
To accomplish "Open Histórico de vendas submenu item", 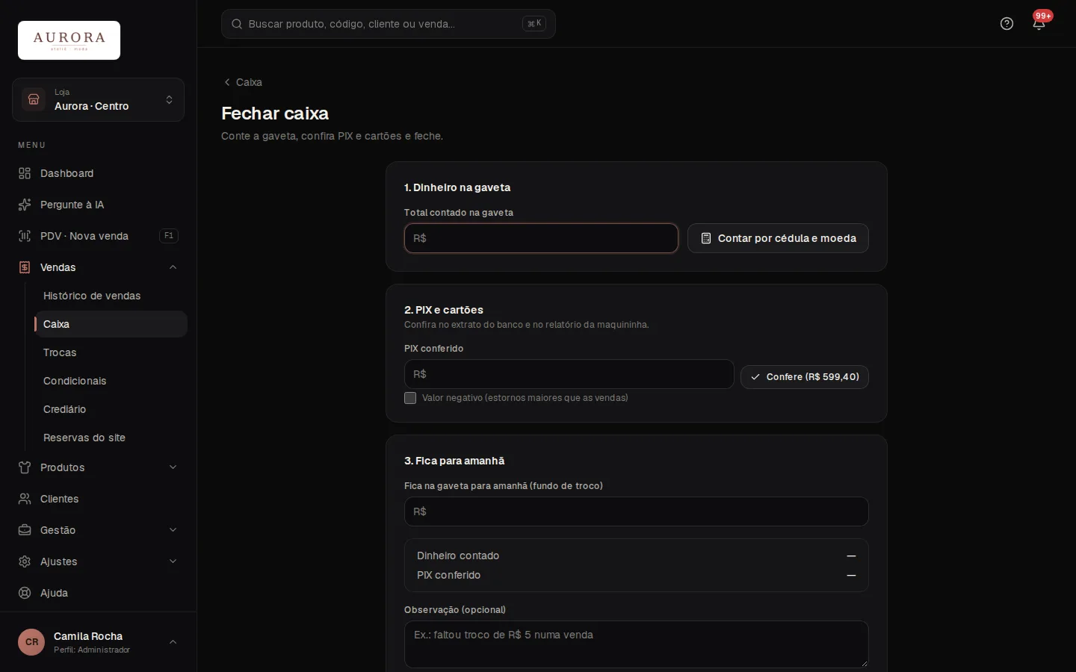I will [111, 296].
